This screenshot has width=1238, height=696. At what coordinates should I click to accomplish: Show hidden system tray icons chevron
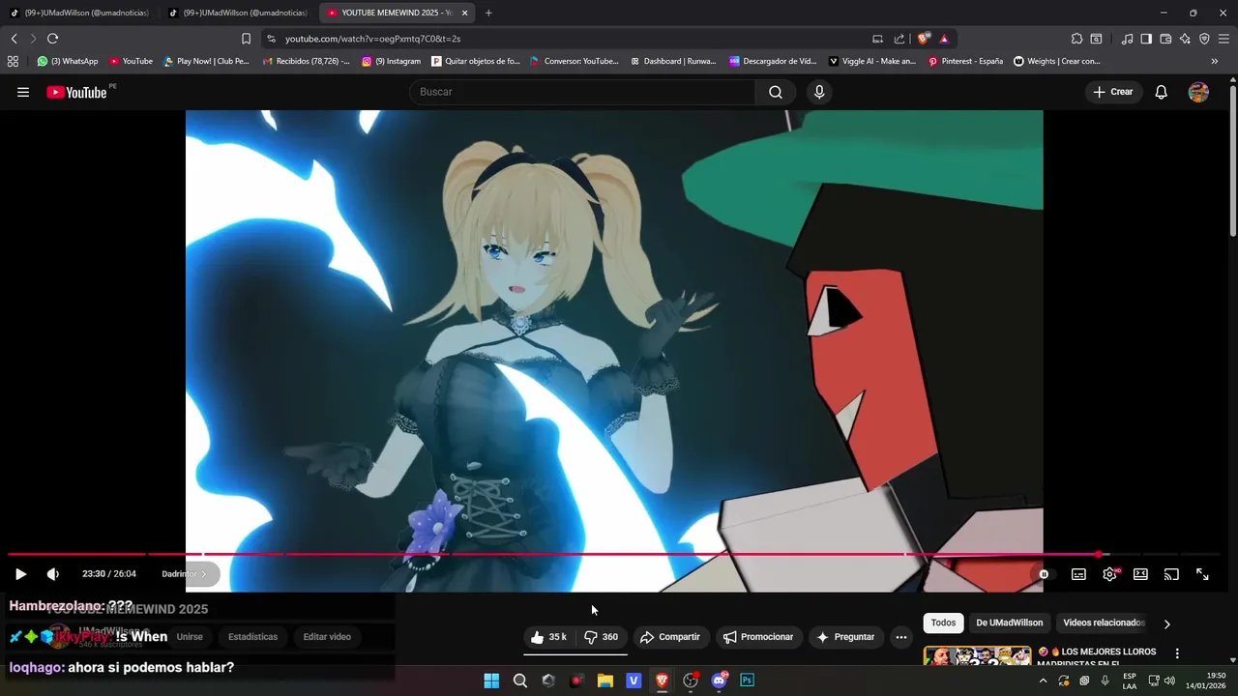(x=1043, y=681)
